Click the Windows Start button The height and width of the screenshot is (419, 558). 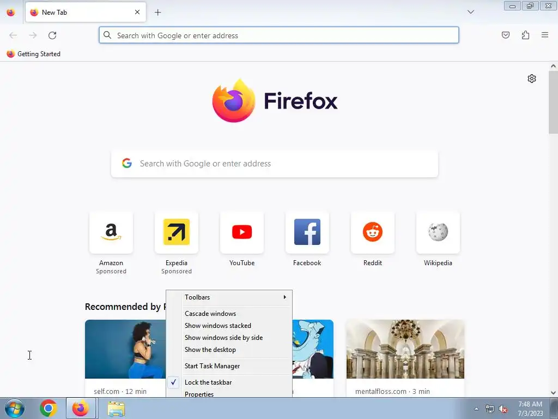tap(14, 408)
